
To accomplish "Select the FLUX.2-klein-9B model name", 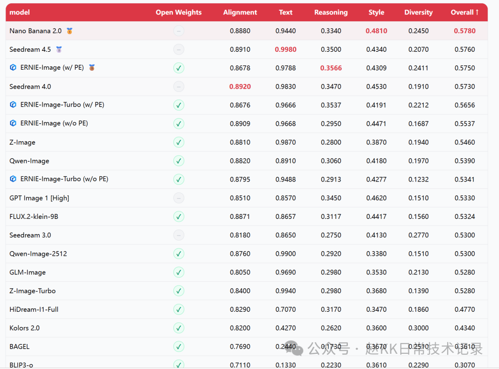I will click(x=34, y=217).
